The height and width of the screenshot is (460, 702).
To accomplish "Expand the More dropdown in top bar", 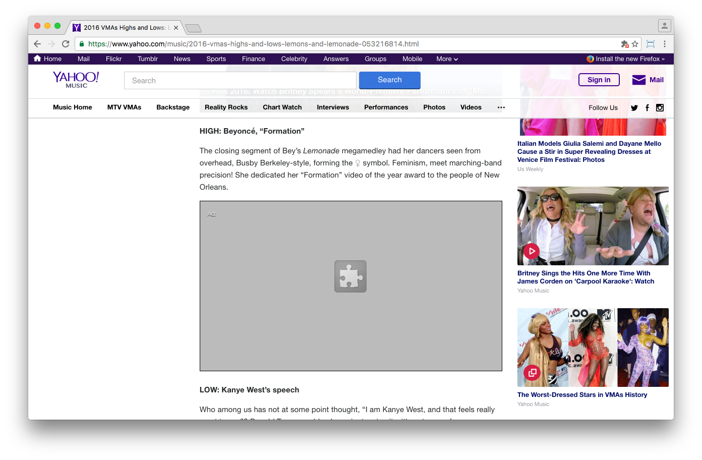I will click(447, 59).
